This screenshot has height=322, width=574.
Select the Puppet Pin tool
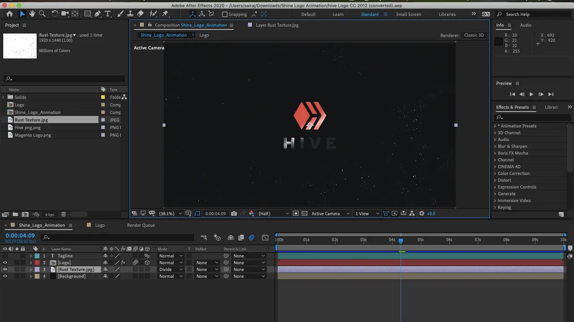pos(165,14)
